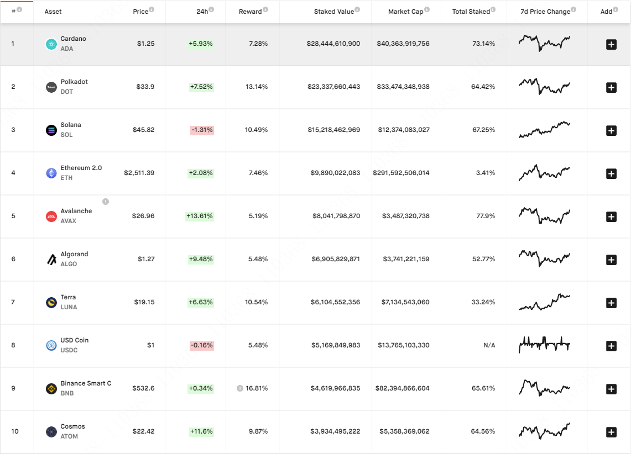Open the Terra LUNA asset link
The image size is (631, 454).
pyautogui.click(x=69, y=302)
